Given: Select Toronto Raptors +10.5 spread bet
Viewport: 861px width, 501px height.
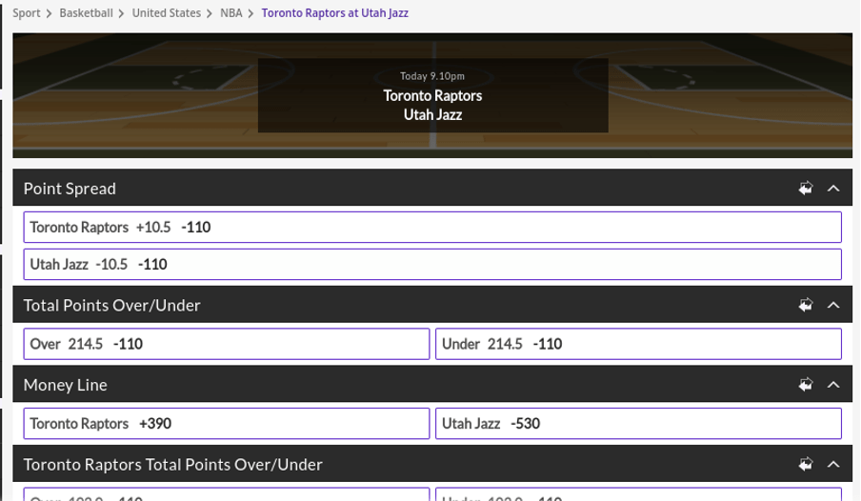Looking at the screenshot, I should click(432, 227).
